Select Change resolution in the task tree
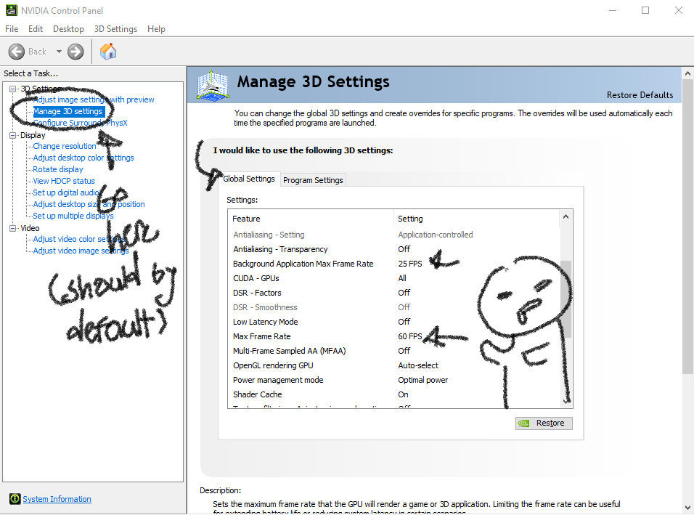The height and width of the screenshot is (515, 694). (x=65, y=146)
